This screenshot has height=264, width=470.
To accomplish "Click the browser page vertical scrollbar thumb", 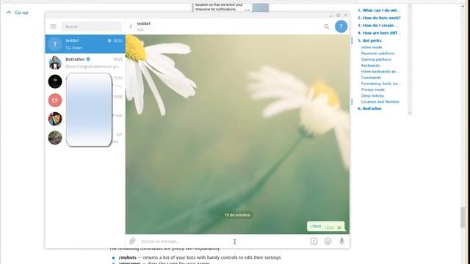I will click(463, 217).
